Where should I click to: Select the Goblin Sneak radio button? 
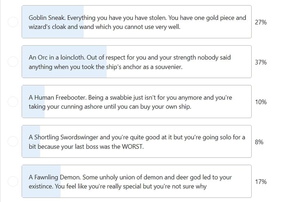pyautogui.click(x=13, y=22)
